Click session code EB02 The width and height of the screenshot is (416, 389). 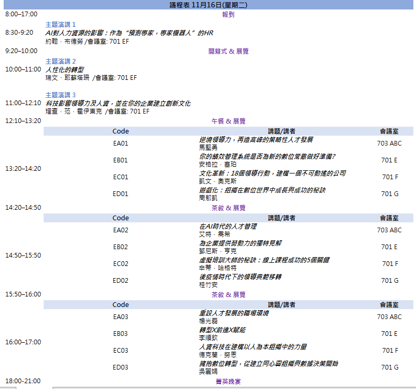(x=120, y=247)
